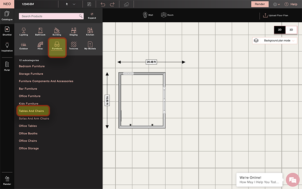Select Tables And Chairs subcategory

31,111
